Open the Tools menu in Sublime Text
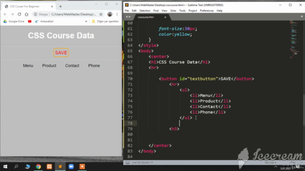The height and width of the screenshot is (171, 305). point(182,10)
